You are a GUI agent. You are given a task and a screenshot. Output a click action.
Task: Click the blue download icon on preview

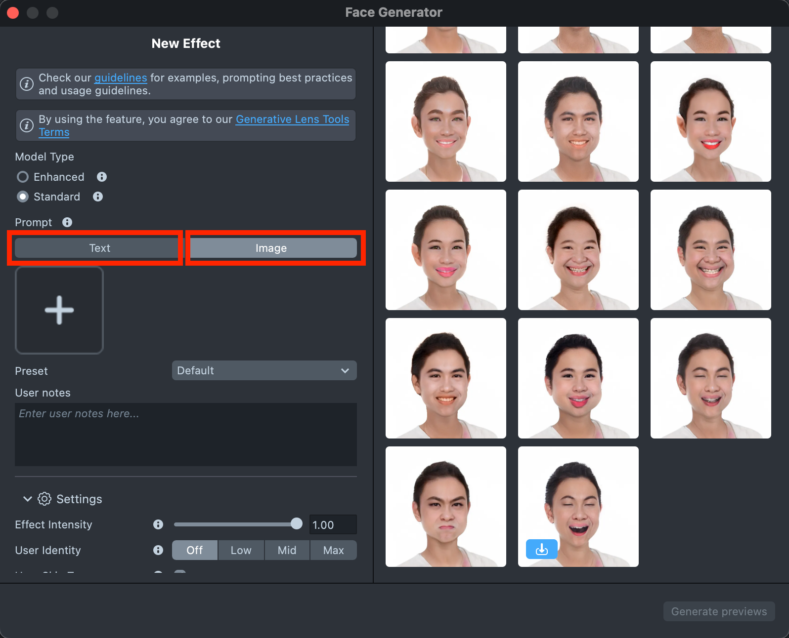point(541,549)
